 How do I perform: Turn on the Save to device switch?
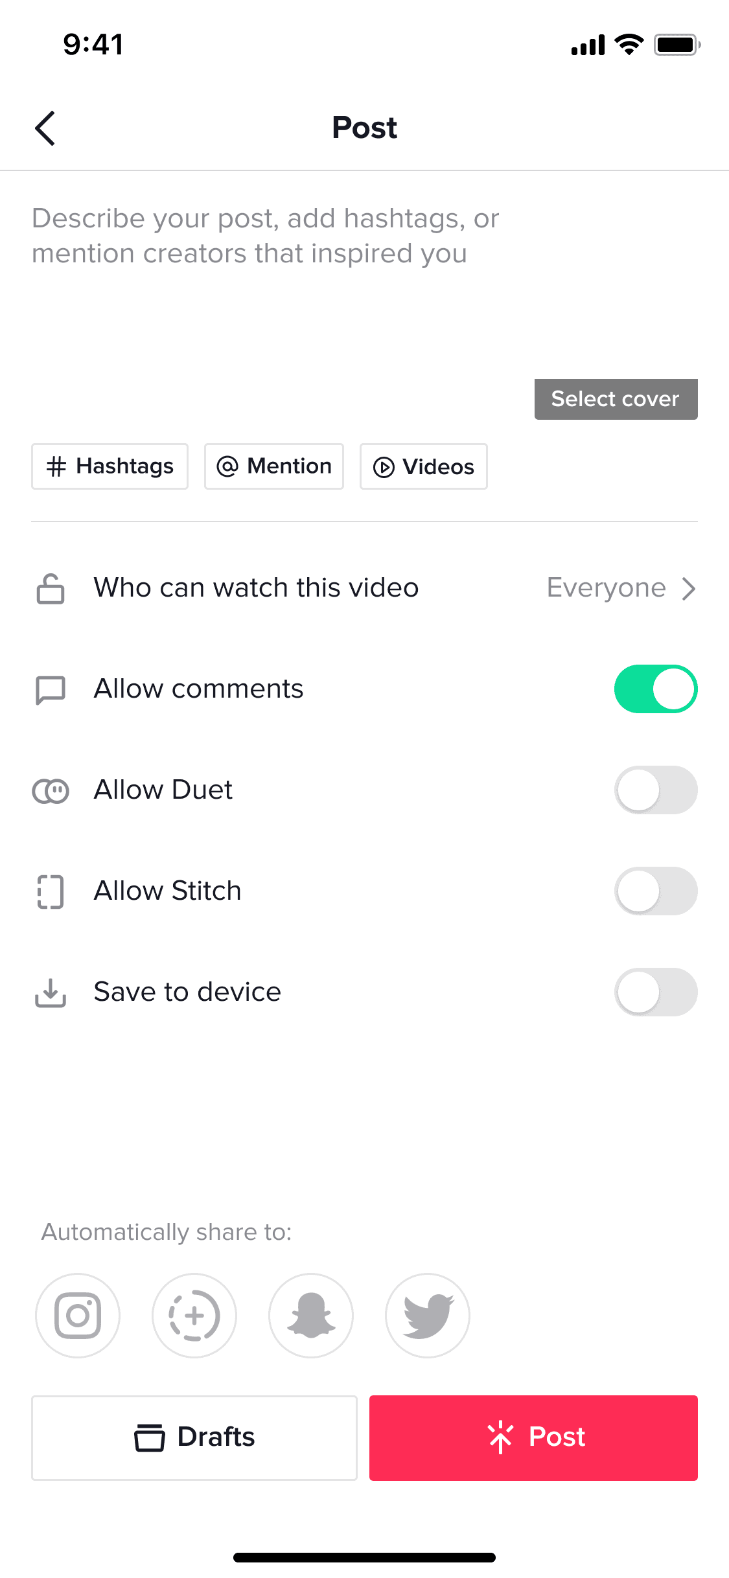pos(656,992)
